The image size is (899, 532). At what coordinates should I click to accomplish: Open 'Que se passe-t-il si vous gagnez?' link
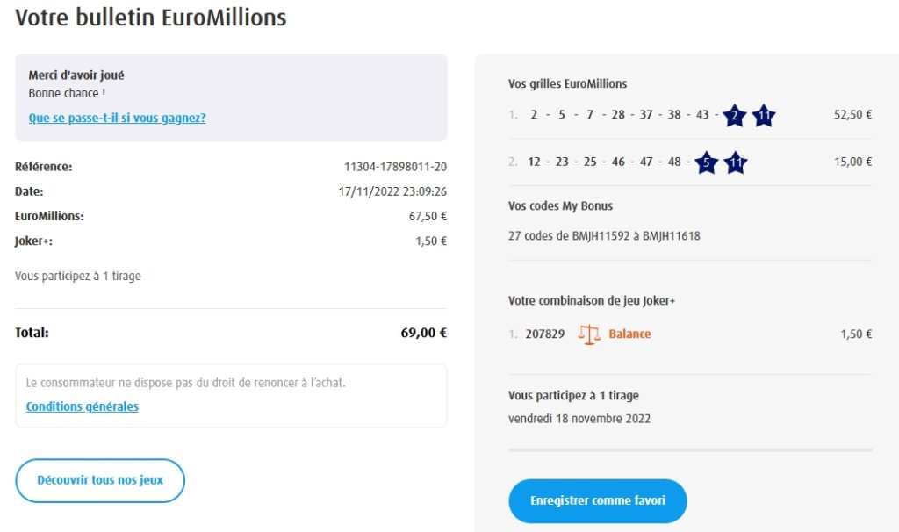click(117, 118)
